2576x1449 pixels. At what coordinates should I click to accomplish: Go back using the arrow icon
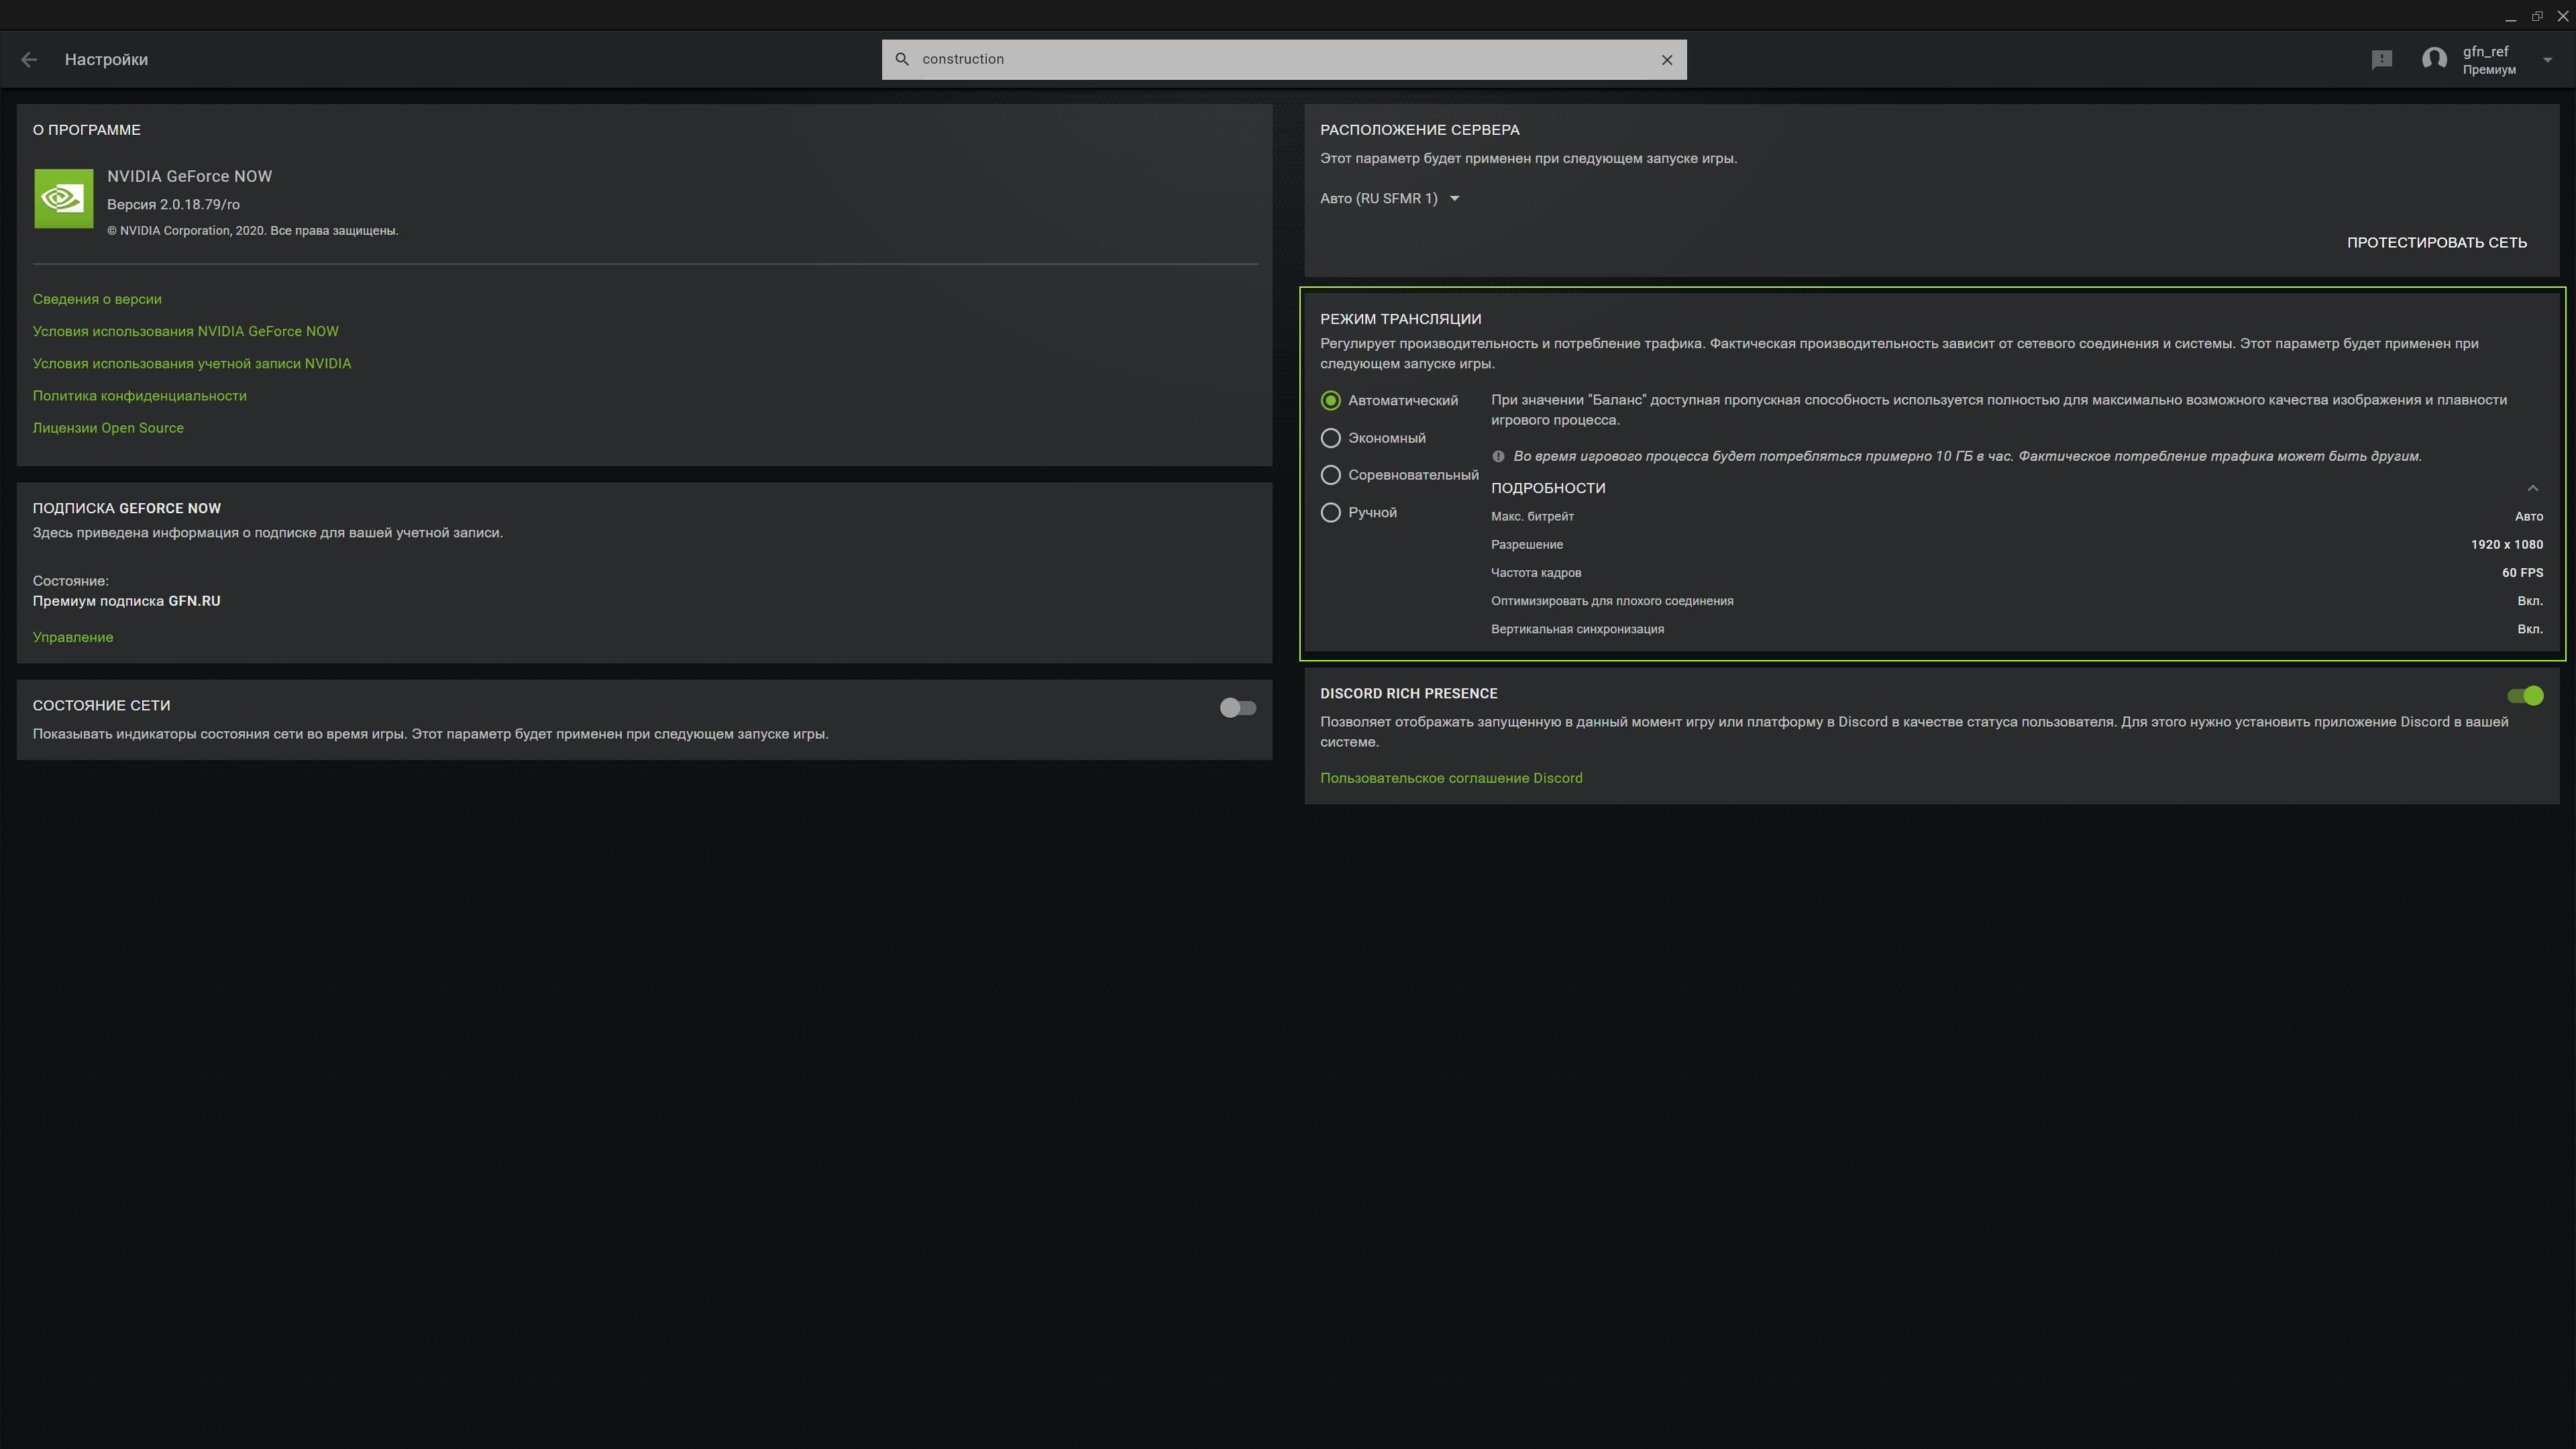29,60
